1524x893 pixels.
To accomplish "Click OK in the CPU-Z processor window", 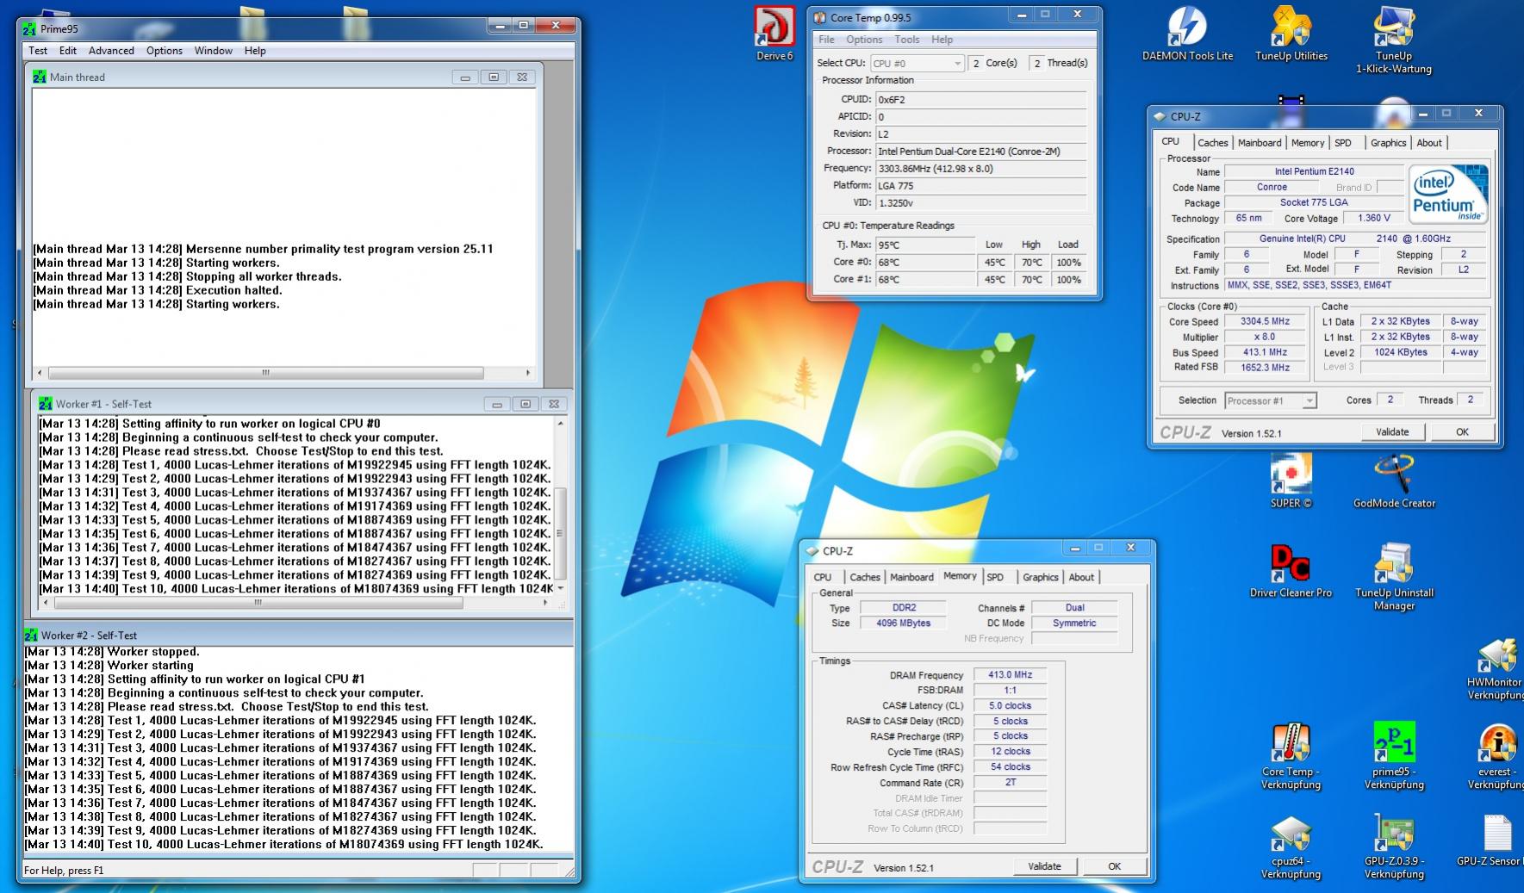I will (x=1462, y=432).
